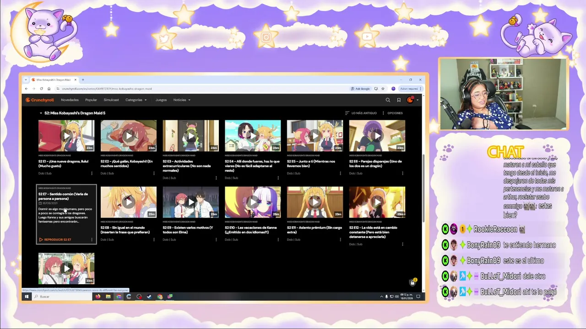
Task: Open Steam from the taskbar
Action: tap(149, 297)
